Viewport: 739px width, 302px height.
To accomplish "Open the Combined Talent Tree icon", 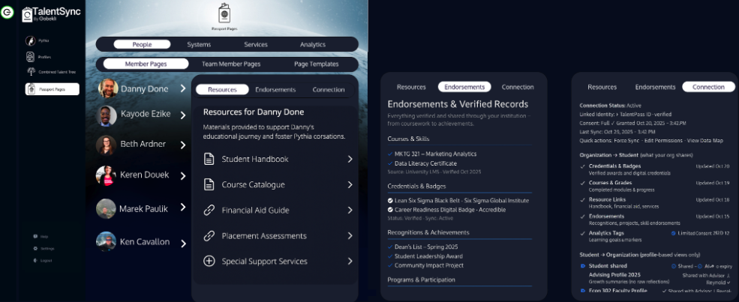I will pyautogui.click(x=30, y=72).
